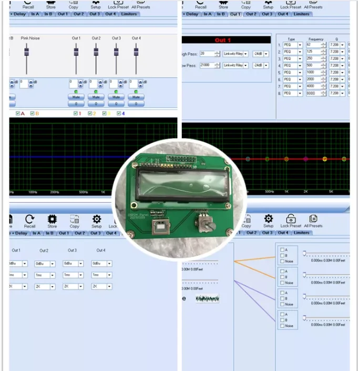Switch to Delay tab in the top-right panel
358x371 pixels.
point(192,14)
